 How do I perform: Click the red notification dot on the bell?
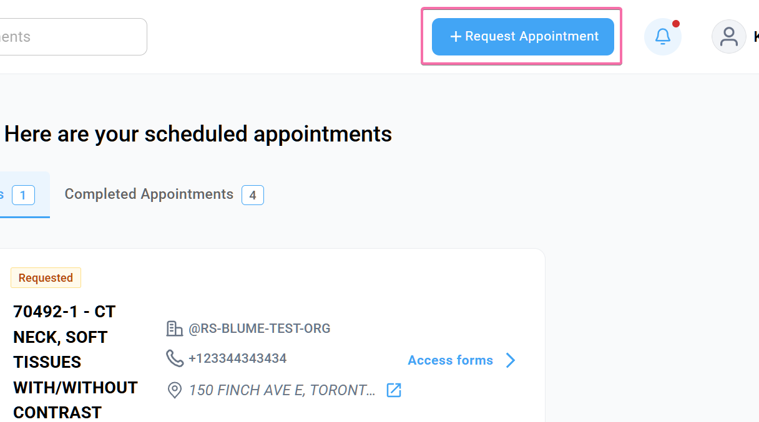pos(676,24)
